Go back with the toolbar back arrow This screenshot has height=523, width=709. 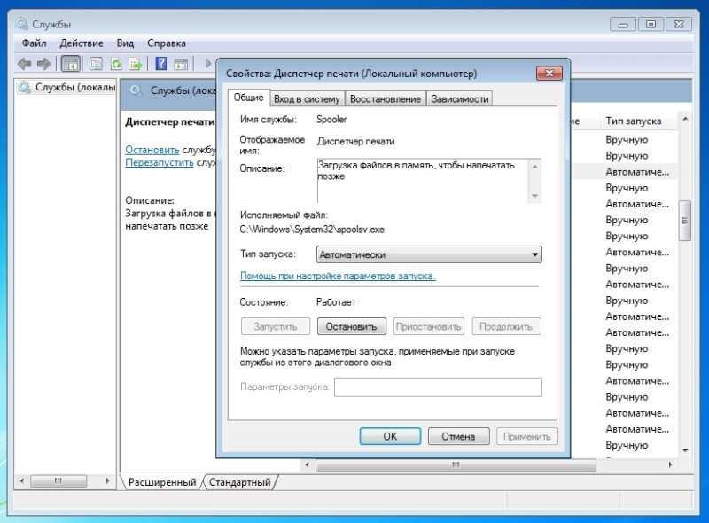[25, 64]
